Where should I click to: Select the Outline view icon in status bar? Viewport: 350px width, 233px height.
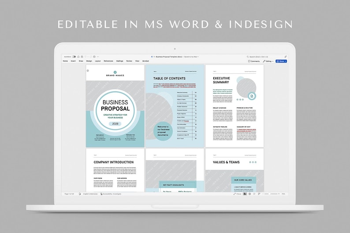coord(254,194)
